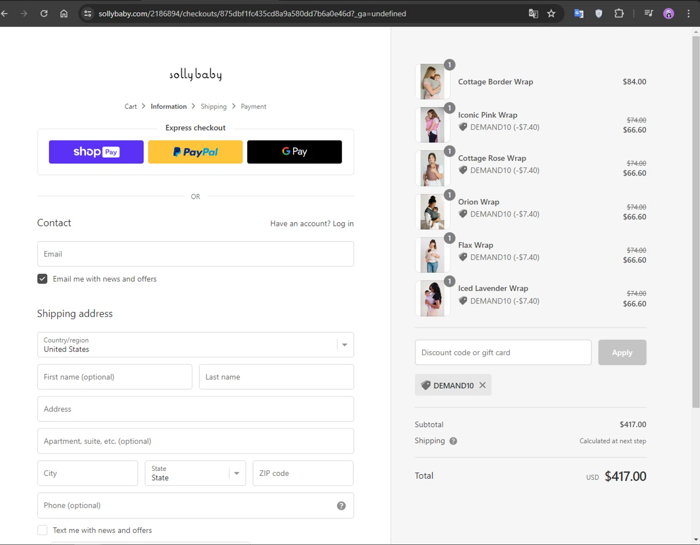Focus the Last name field
Viewport: 700px width, 545px height.
(x=276, y=377)
